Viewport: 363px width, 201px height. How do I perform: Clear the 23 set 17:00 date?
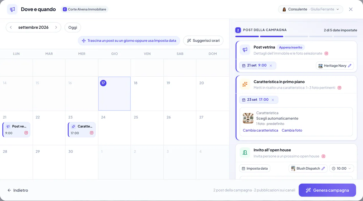273,100
